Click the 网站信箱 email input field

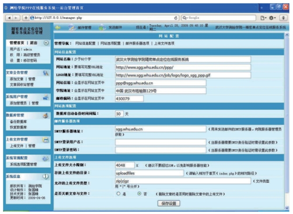160,83
